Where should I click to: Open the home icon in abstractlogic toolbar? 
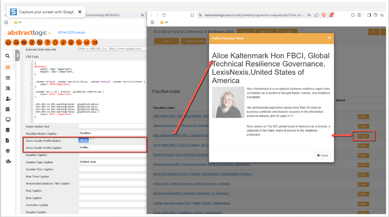click(x=8, y=43)
